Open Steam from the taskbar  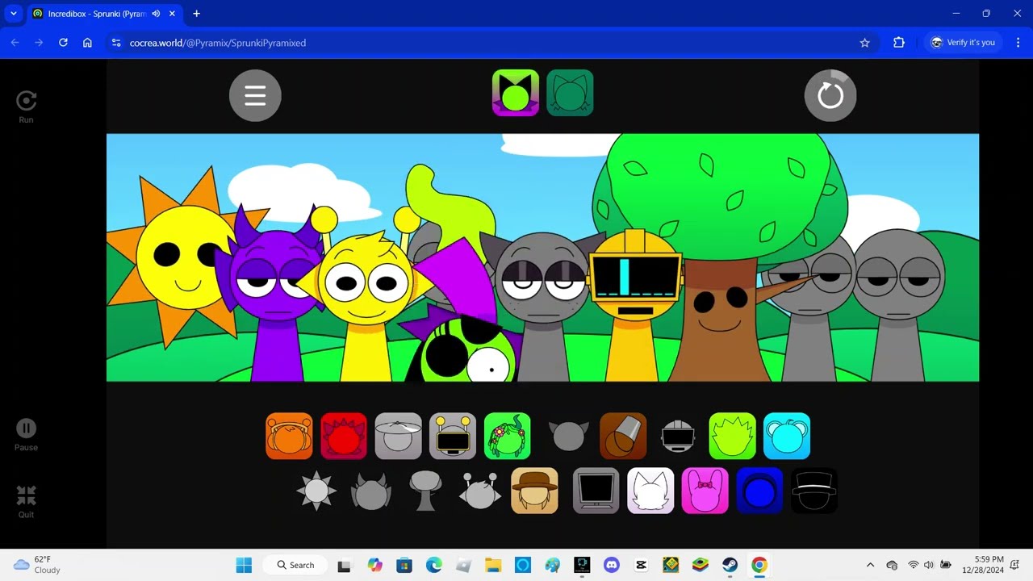point(730,565)
